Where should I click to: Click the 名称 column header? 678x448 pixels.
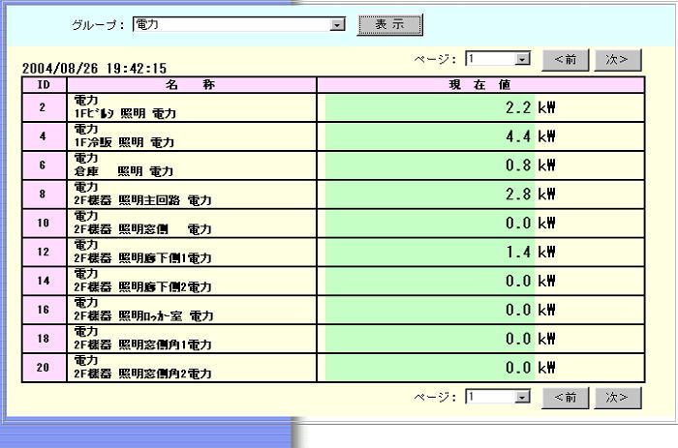coord(192,85)
